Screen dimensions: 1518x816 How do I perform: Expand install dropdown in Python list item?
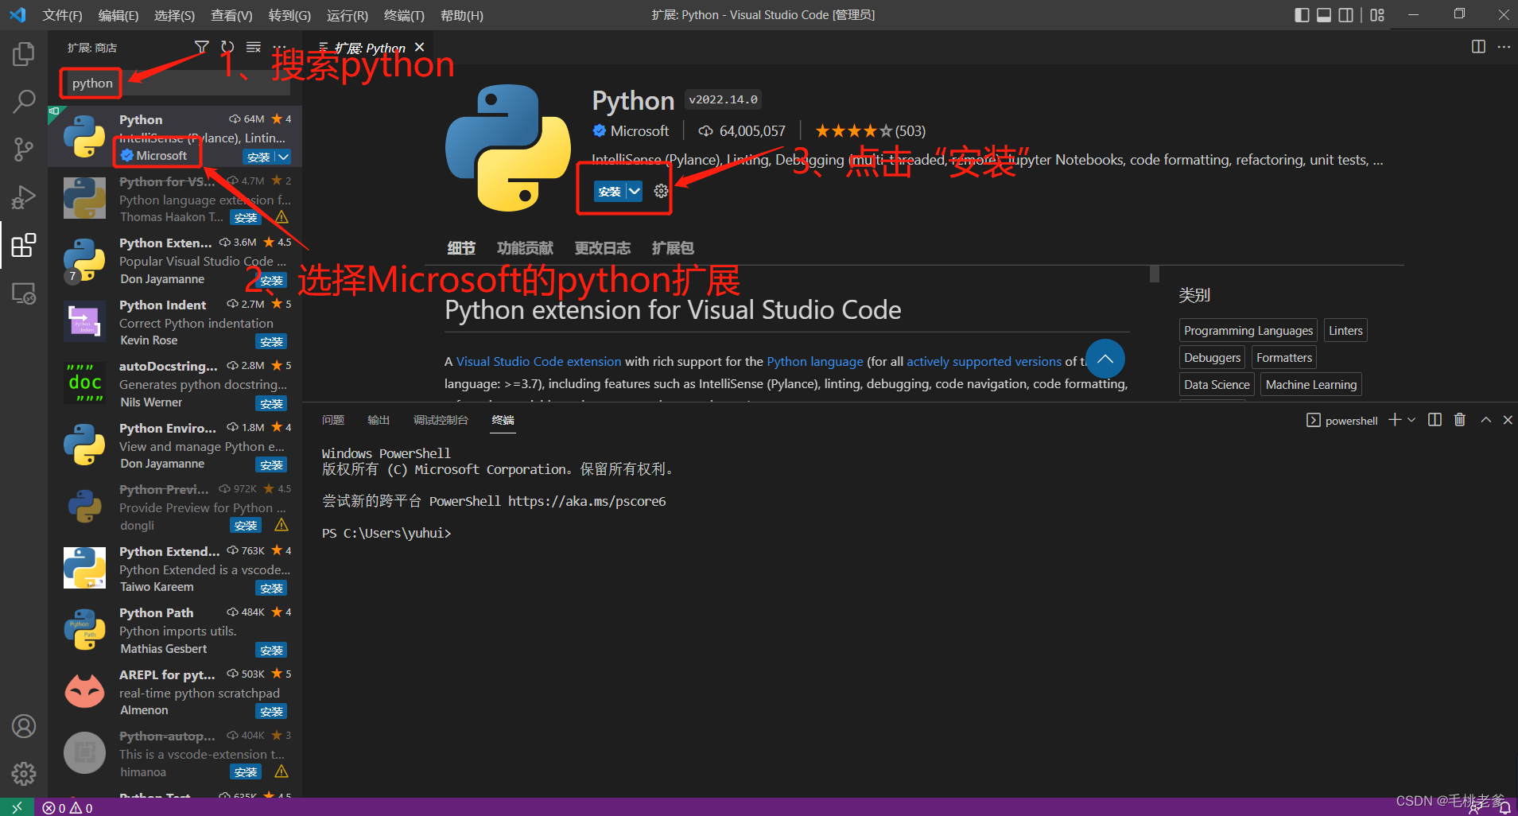(283, 157)
